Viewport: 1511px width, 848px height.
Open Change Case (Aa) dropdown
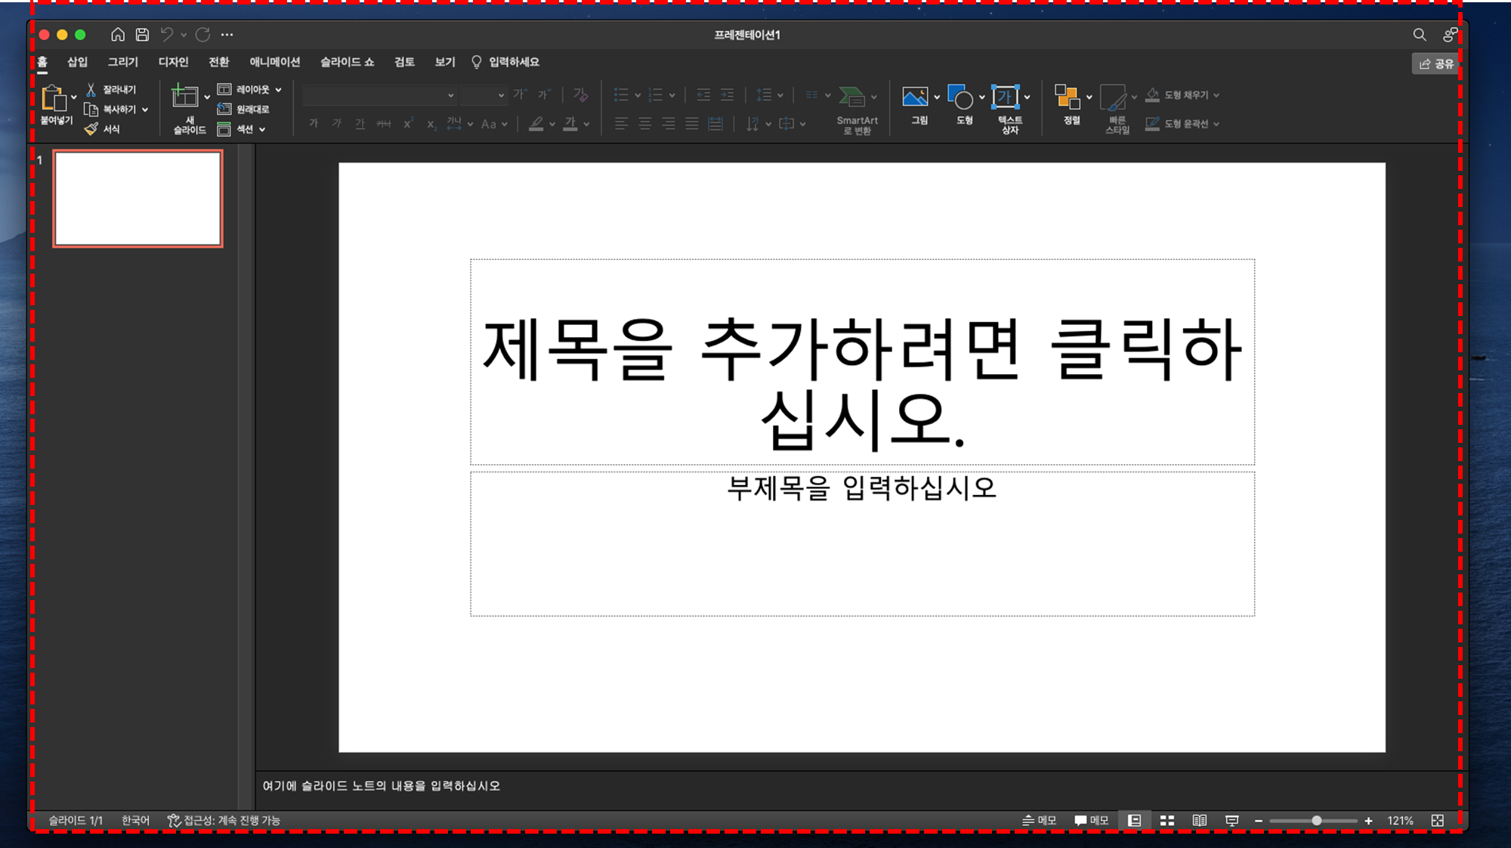[x=494, y=124]
